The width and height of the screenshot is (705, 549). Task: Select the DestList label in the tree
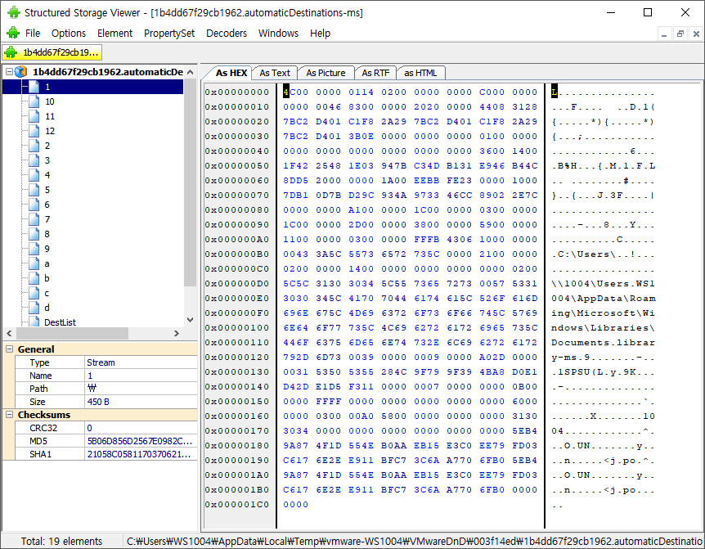tap(60, 322)
